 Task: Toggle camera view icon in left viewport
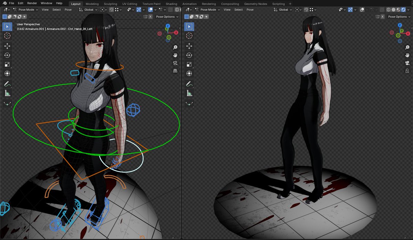pos(175,63)
